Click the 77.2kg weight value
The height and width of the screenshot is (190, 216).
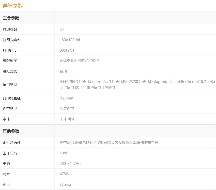(66, 184)
